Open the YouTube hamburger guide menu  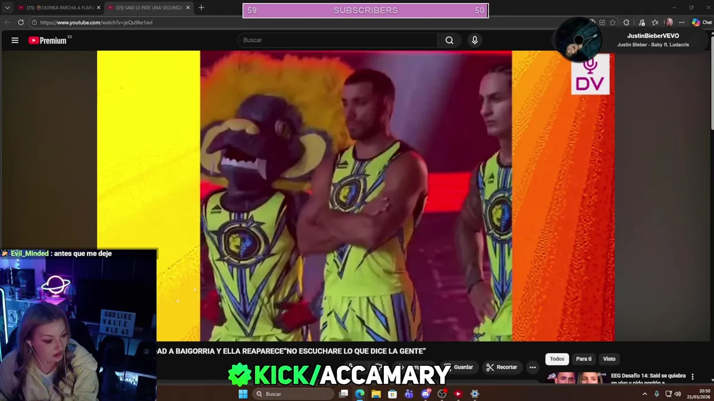coord(15,40)
